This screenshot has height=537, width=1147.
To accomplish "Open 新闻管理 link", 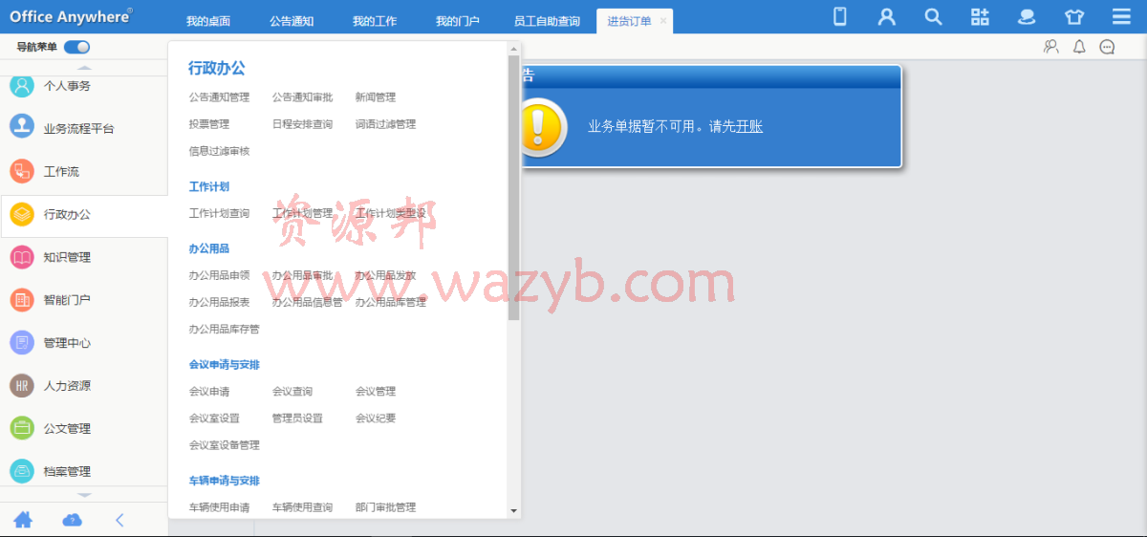I will pyautogui.click(x=376, y=97).
